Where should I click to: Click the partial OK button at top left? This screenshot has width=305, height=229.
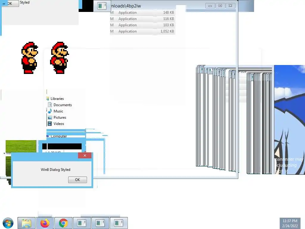point(10,3)
